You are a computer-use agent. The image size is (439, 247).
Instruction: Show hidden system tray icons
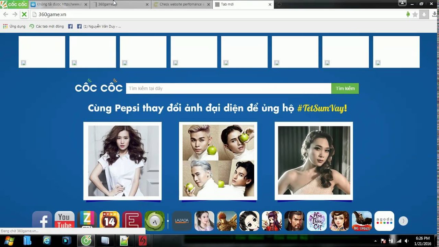click(x=375, y=241)
